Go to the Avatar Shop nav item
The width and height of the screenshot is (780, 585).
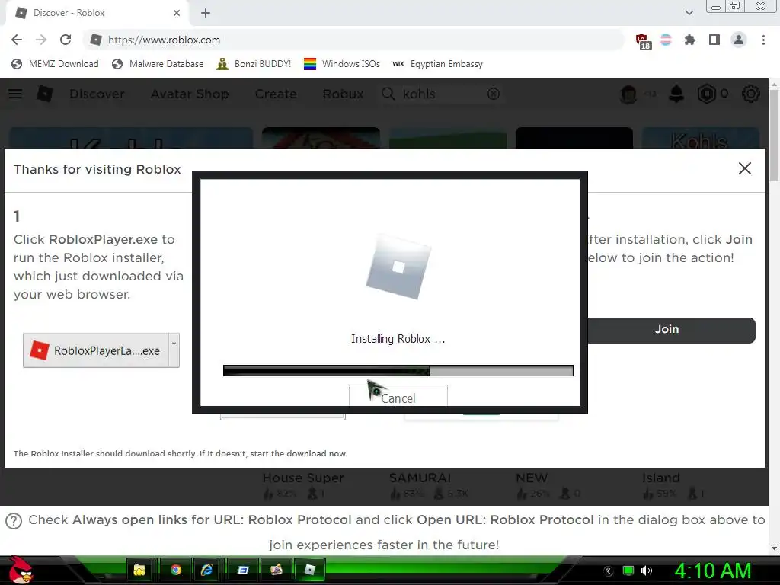coord(190,94)
